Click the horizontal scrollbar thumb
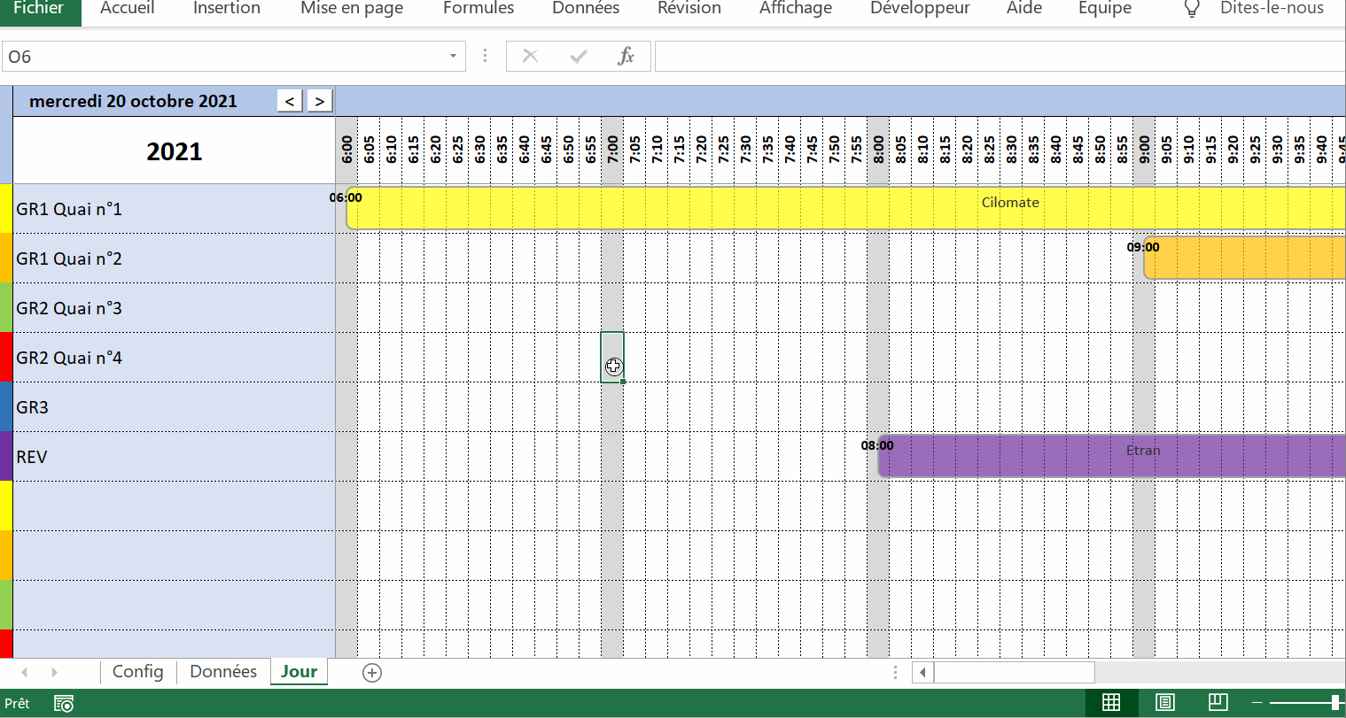Image resolution: width=1346 pixels, height=718 pixels. click(1014, 673)
